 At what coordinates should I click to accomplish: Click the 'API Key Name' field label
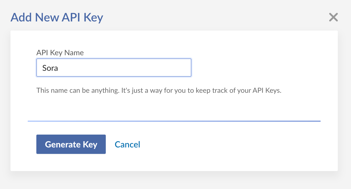60,53
